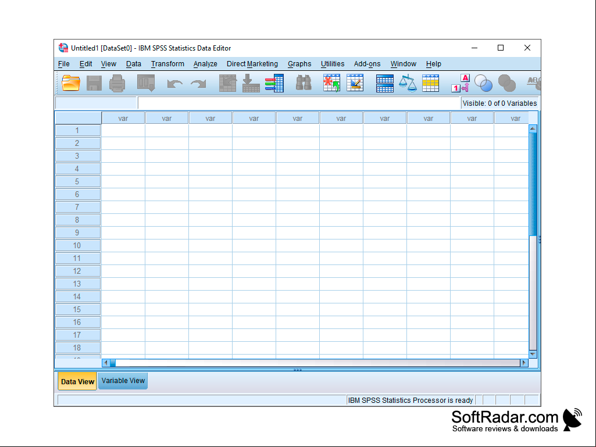This screenshot has width=596, height=447.
Task: Open the View menu
Action: pyautogui.click(x=109, y=64)
